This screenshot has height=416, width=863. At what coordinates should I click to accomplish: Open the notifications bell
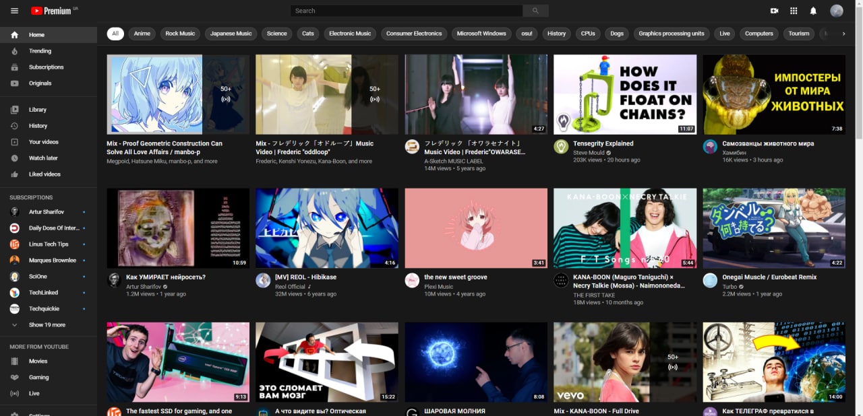click(x=813, y=11)
